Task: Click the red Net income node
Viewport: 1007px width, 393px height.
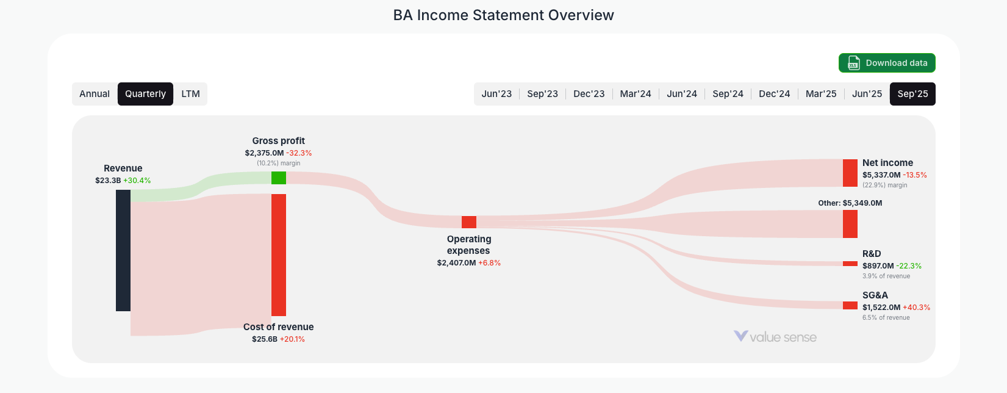Action: pos(850,173)
